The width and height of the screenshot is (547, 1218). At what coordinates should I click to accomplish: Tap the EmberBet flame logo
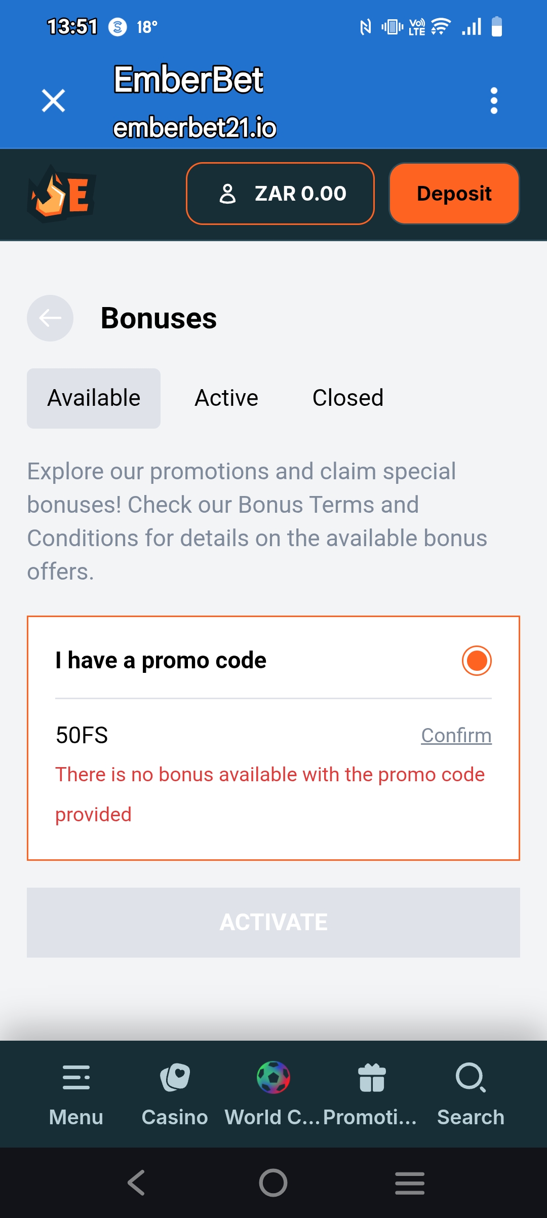click(61, 194)
